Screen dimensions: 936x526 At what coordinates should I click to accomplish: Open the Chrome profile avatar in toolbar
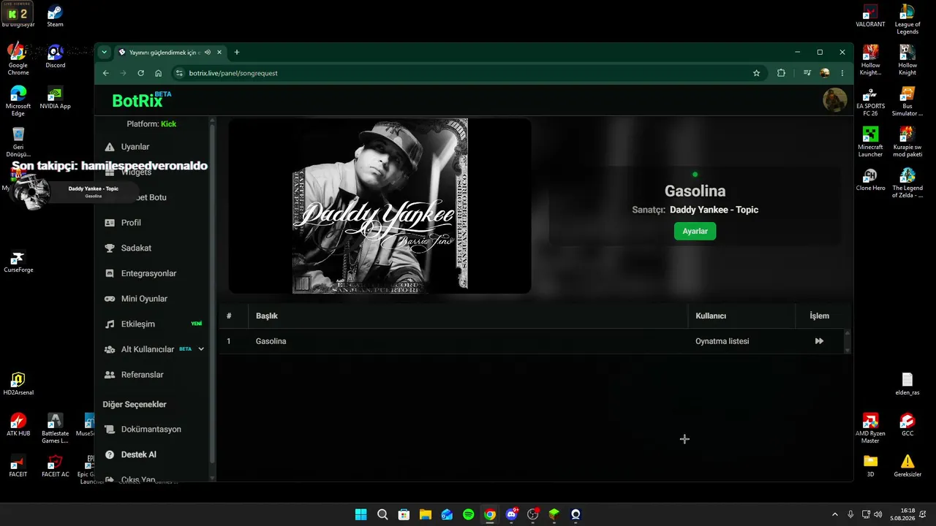pos(825,73)
